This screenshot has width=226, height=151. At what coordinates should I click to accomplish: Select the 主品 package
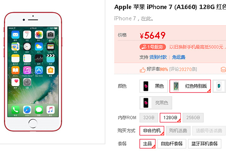pyautogui.click(x=147, y=143)
